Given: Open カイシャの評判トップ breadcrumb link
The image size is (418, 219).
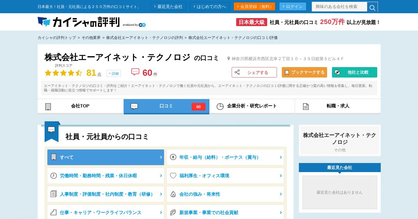Looking at the screenshot, I should [x=57, y=38].
